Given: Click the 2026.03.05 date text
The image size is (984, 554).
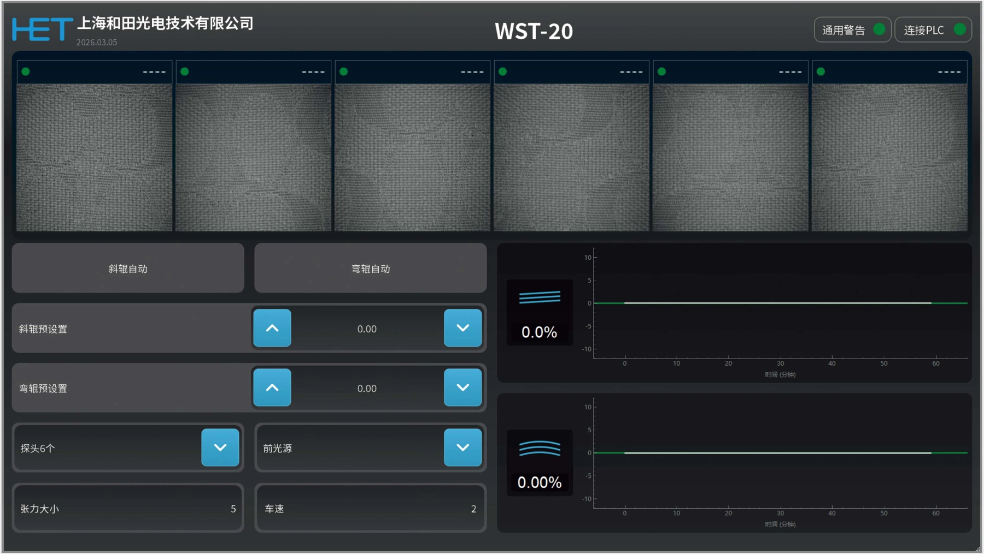Looking at the screenshot, I should 97,43.
